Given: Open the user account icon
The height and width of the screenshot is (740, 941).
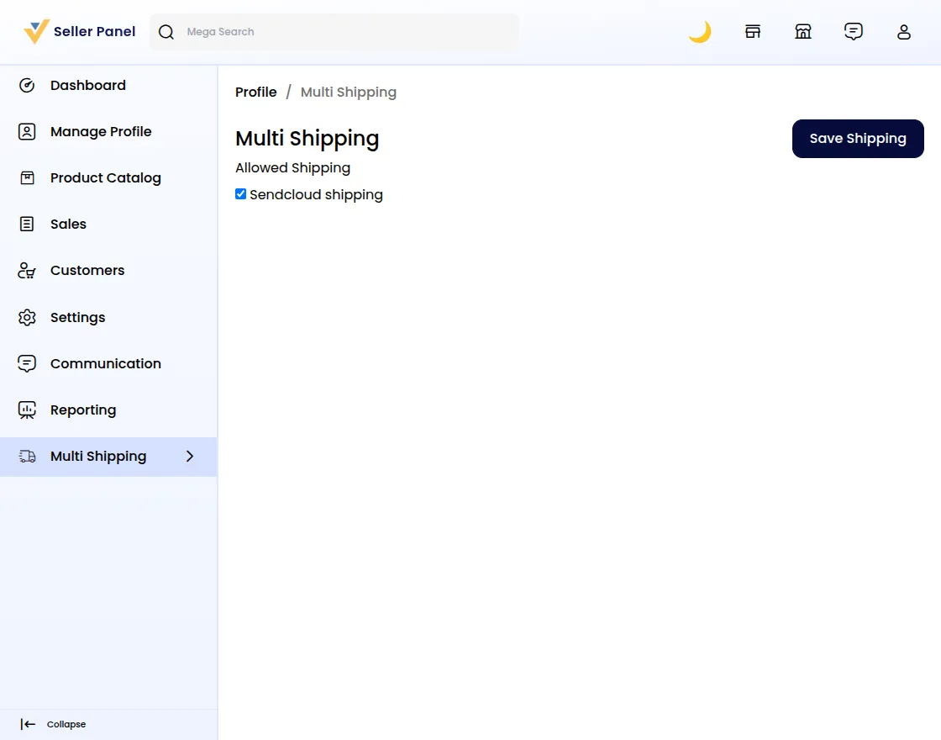Looking at the screenshot, I should point(904,32).
